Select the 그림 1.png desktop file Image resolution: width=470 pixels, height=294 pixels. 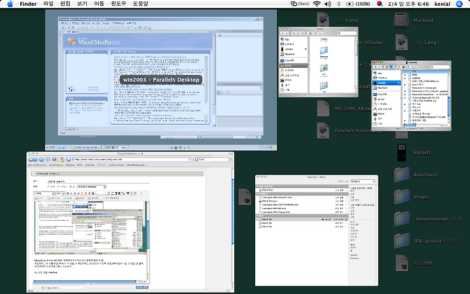(x=401, y=42)
